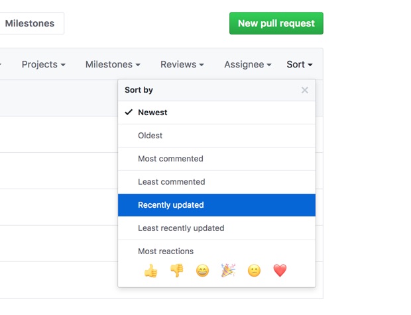
Task: Open the Projects filter dropdown
Action: pos(44,64)
